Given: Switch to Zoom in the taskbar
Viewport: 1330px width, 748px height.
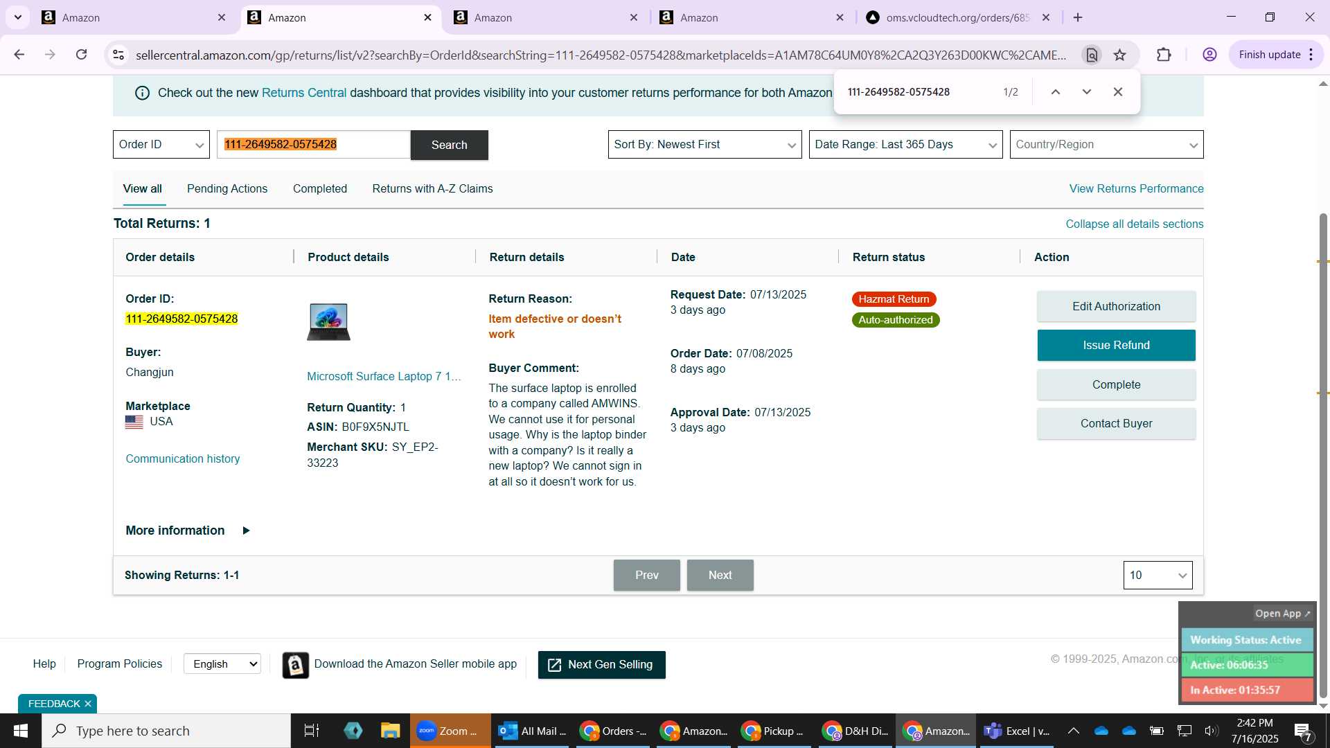Looking at the screenshot, I should coord(450,731).
